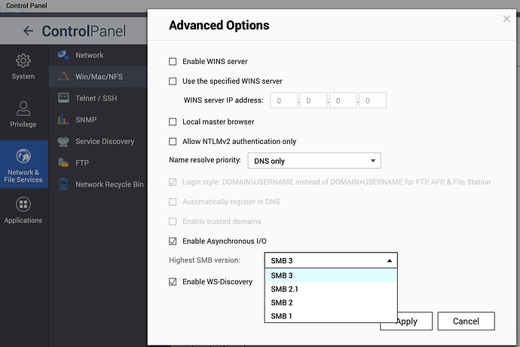Tick the Local master browser checkbox
The width and height of the screenshot is (520, 347).
coord(173,122)
